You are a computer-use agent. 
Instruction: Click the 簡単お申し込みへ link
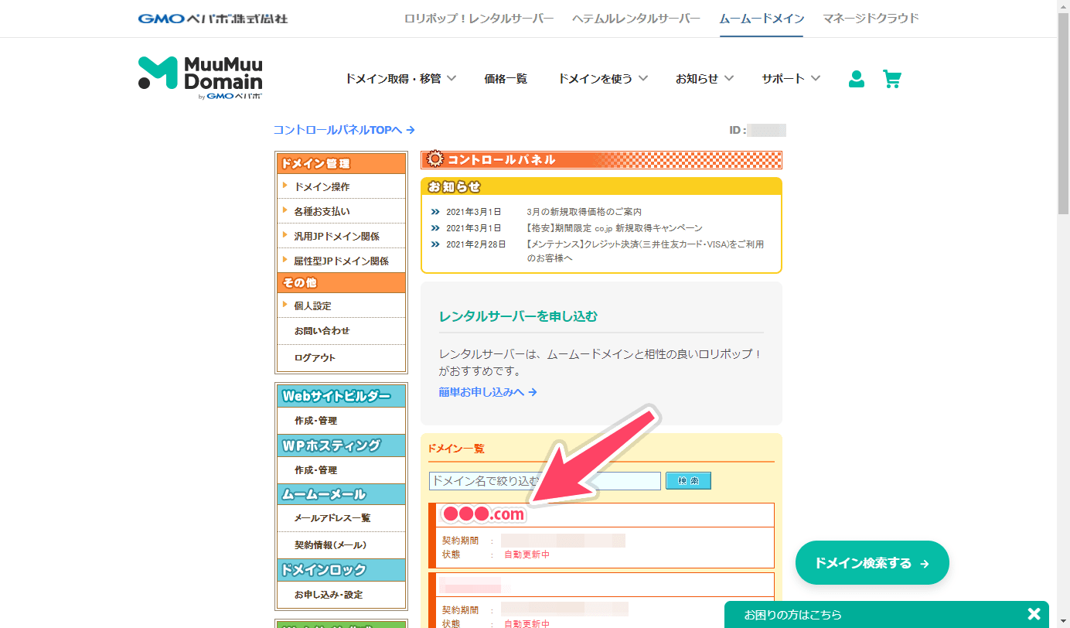tap(488, 392)
